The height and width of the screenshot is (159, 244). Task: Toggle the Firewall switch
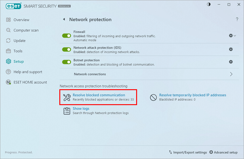click(66, 36)
